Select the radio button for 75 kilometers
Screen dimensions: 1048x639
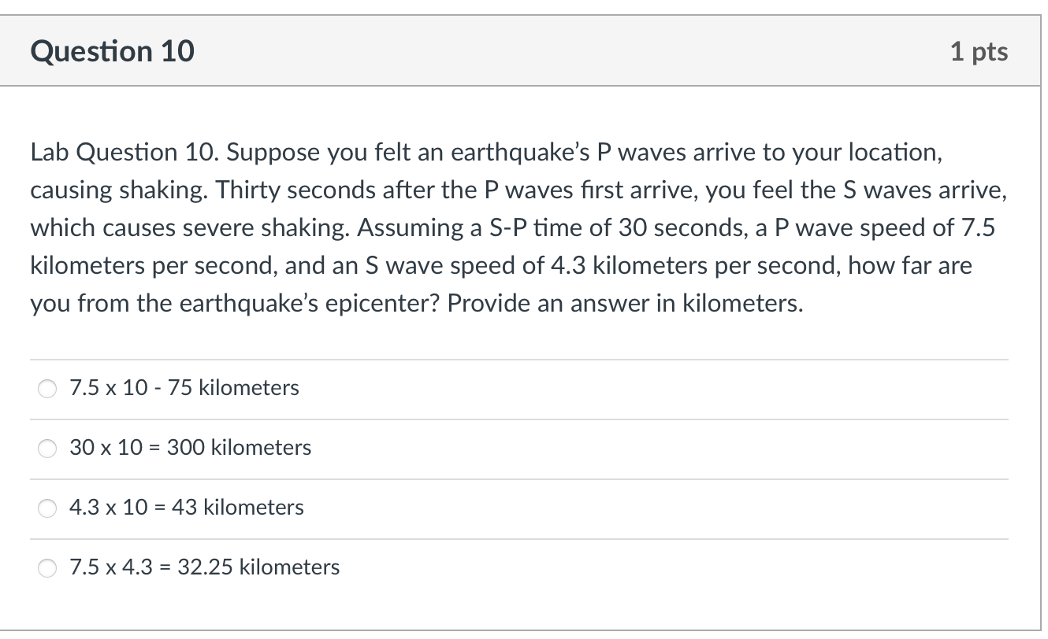pos(47,389)
